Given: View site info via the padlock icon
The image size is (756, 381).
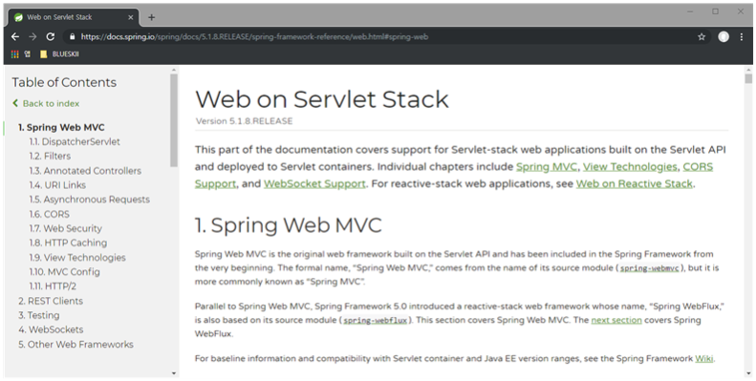Looking at the screenshot, I should point(73,36).
